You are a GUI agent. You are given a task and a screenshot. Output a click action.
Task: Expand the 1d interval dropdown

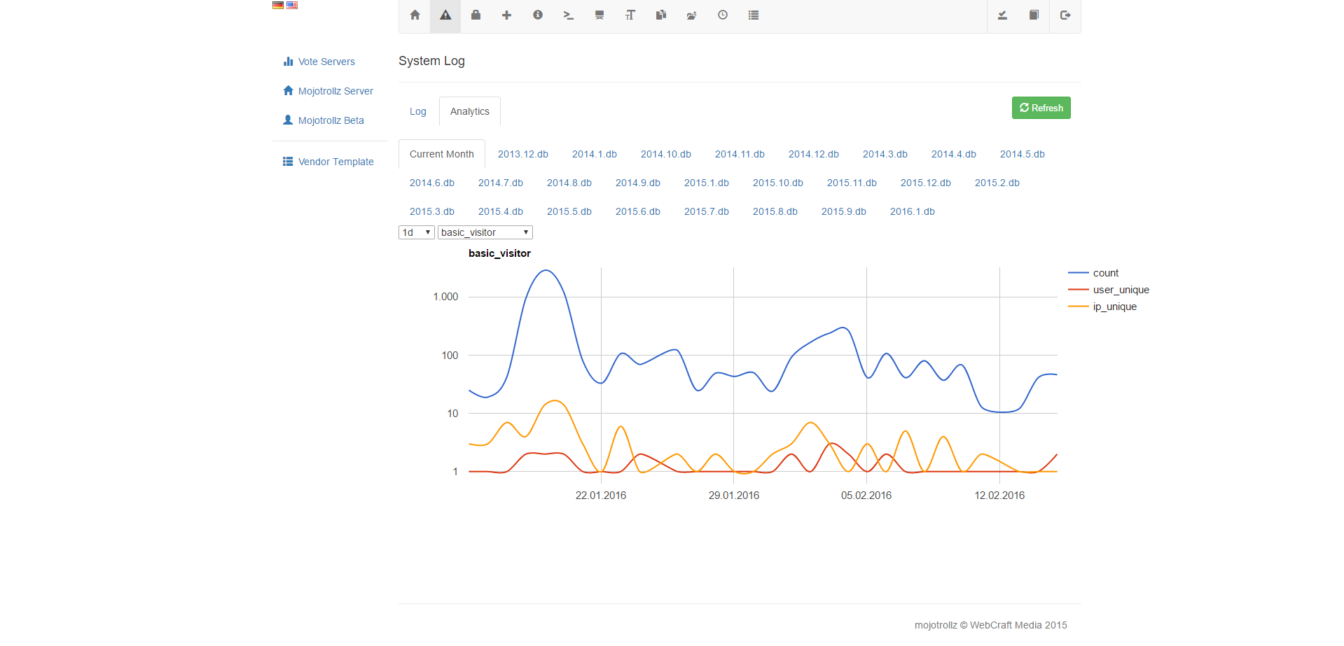[x=416, y=232]
